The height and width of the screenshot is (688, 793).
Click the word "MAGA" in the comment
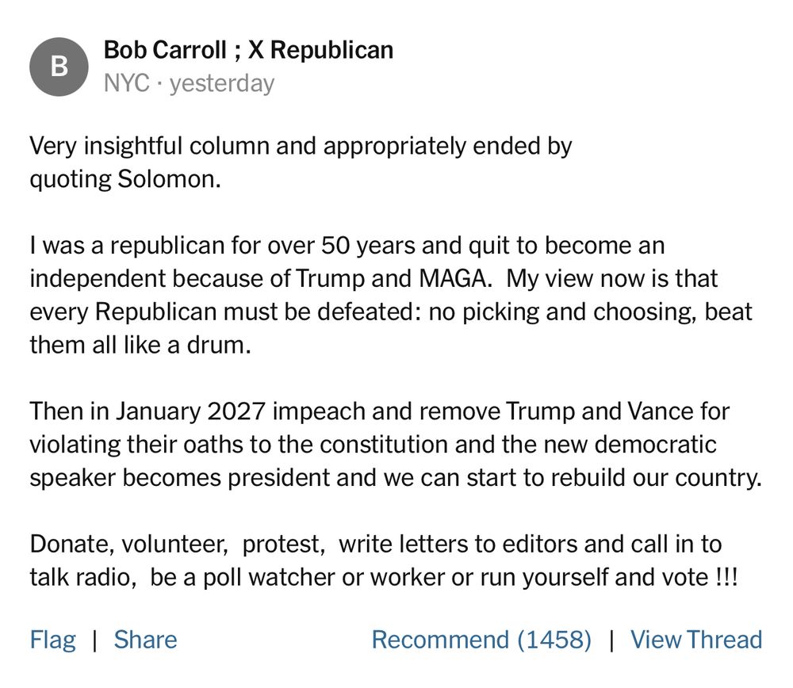453,278
